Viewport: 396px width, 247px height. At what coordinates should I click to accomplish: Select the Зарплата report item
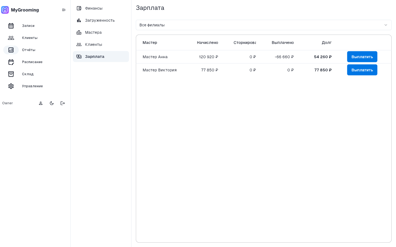point(101,57)
